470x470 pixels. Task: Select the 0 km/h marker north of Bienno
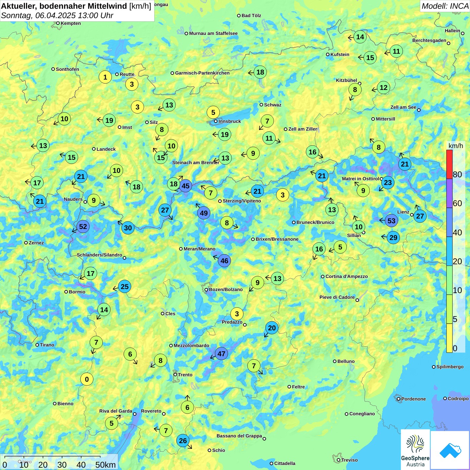pyautogui.click(x=87, y=379)
